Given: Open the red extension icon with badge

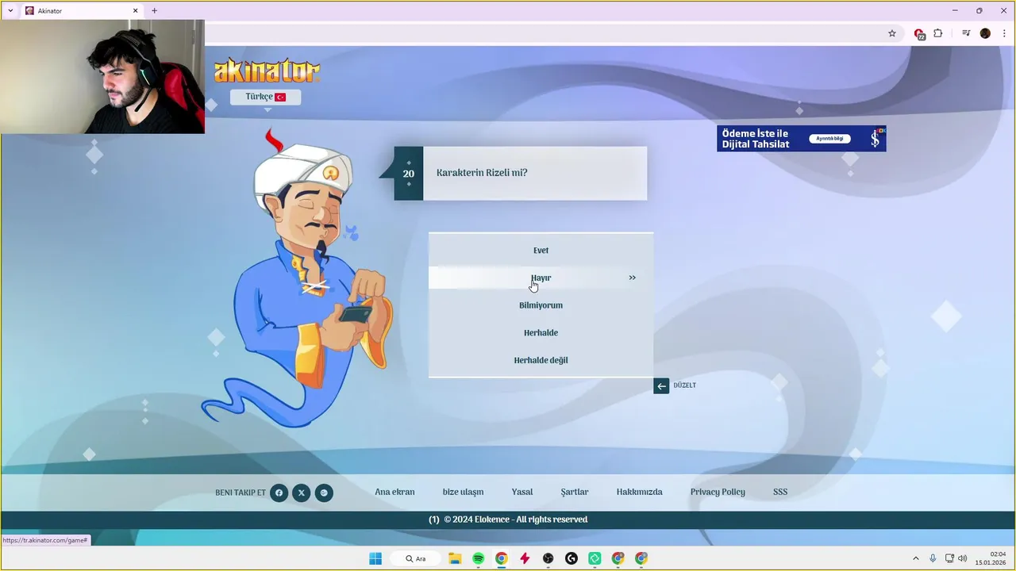Looking at the screenshot, I should 919,34.
